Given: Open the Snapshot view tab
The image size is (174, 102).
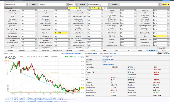Looking at the screenshot, I should (152, 50).
